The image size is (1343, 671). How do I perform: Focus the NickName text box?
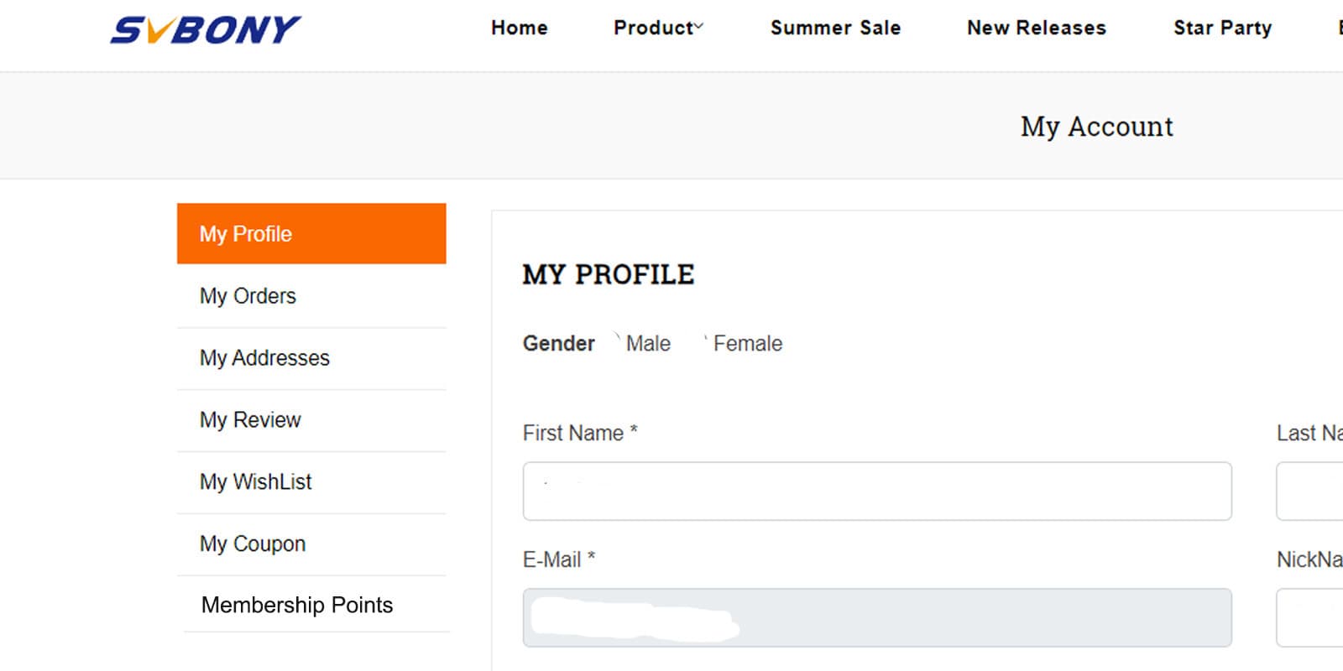(x=1311, y=617)
